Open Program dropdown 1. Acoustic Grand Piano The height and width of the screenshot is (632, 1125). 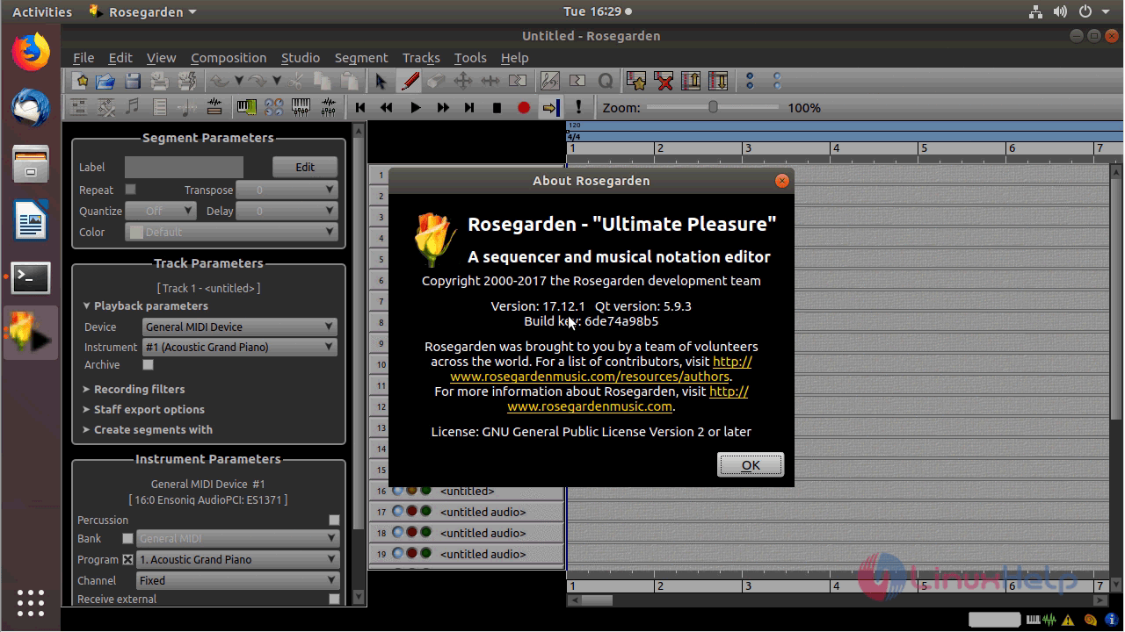(x=237, y=559)
